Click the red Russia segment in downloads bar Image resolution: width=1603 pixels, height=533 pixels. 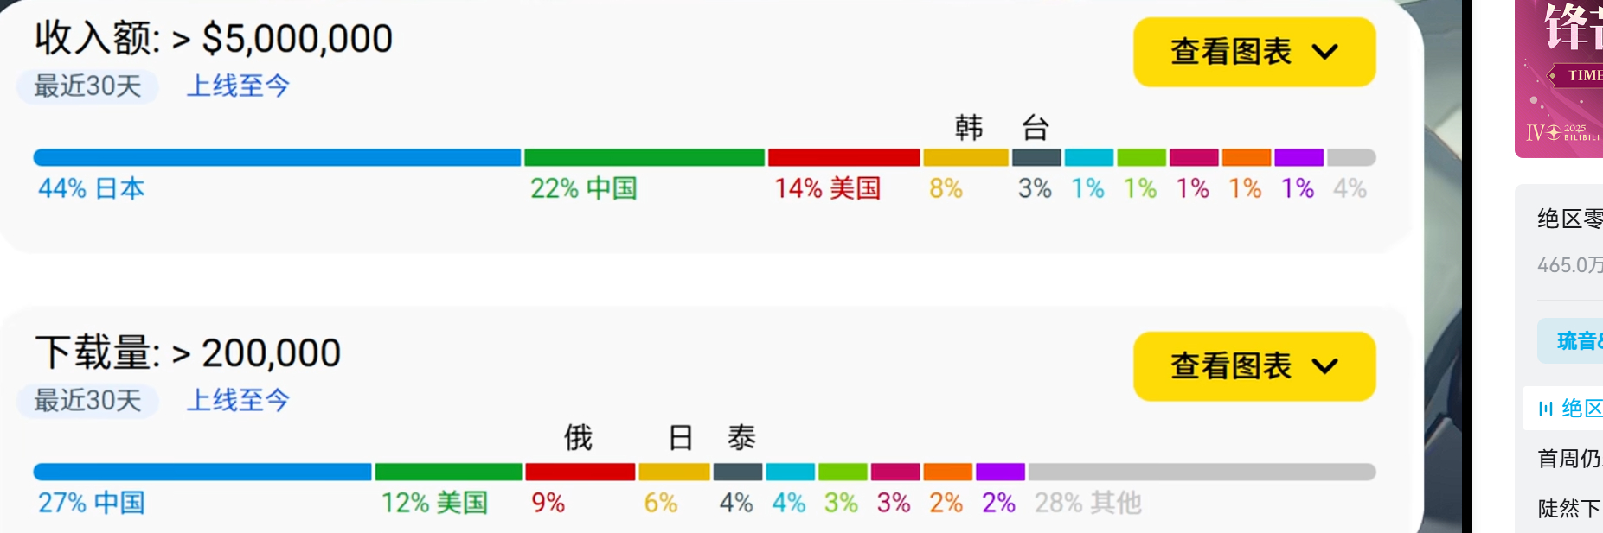click(x=580, y=472)
